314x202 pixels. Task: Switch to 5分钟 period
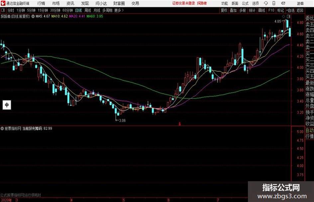pos(31,10)
